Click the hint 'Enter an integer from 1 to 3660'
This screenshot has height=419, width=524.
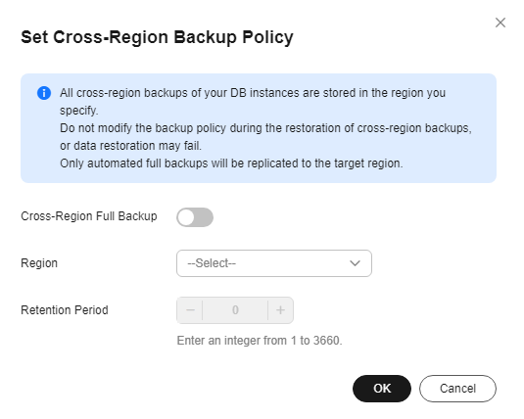[x=260, y=341]
